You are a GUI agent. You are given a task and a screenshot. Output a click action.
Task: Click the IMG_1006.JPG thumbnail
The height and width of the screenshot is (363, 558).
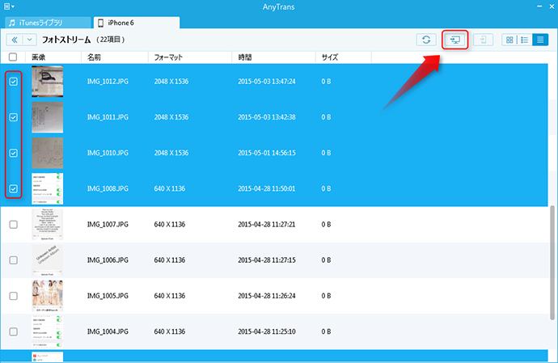[48, 260]
